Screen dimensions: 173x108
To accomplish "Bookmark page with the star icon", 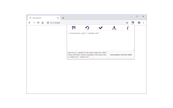I will click(x=127, y=23).
